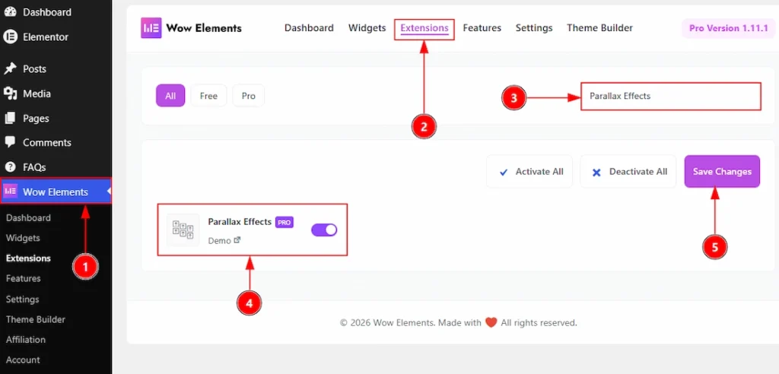Select the All filter button
This screenshot has height=374, width=779.
(170, 95)
